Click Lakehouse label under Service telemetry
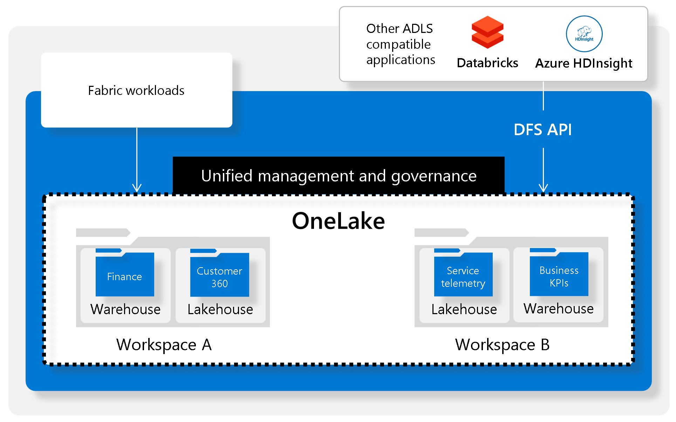Screen dimensions: 676x422 [x=464, y=309]
